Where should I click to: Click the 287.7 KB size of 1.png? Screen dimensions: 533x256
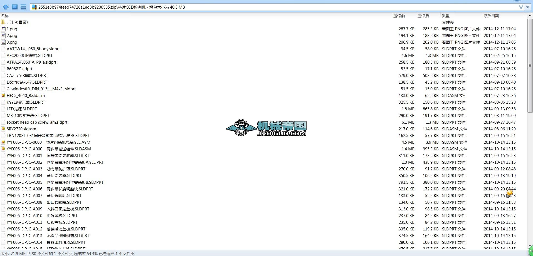(406, 29)
